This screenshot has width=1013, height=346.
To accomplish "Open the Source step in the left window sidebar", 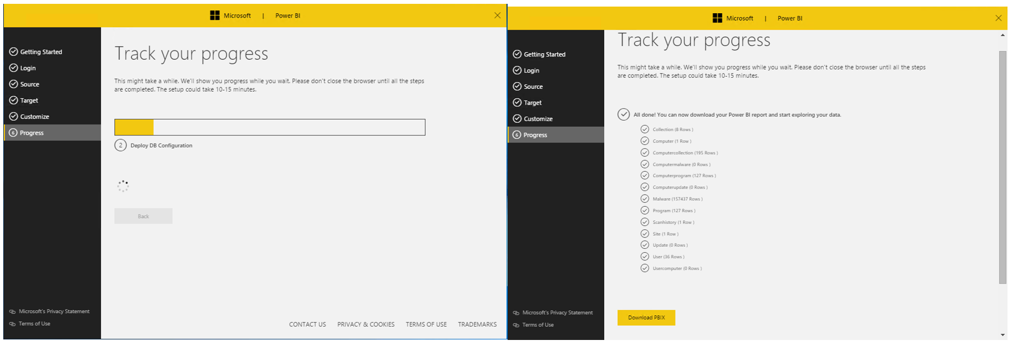I will pyautogui.click(x=30, y=84).
